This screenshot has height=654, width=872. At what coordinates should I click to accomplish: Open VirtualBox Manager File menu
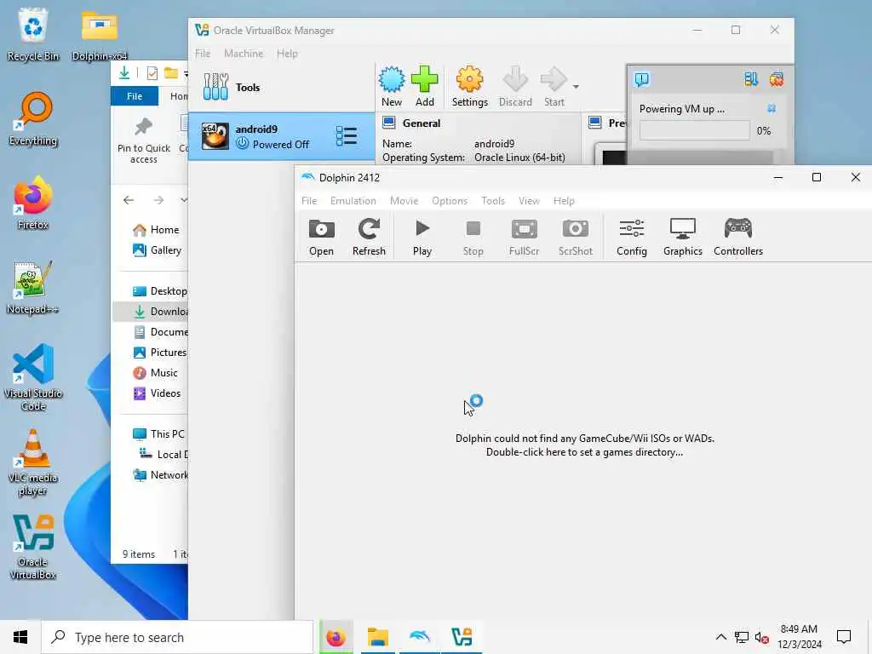coord(203,54)
